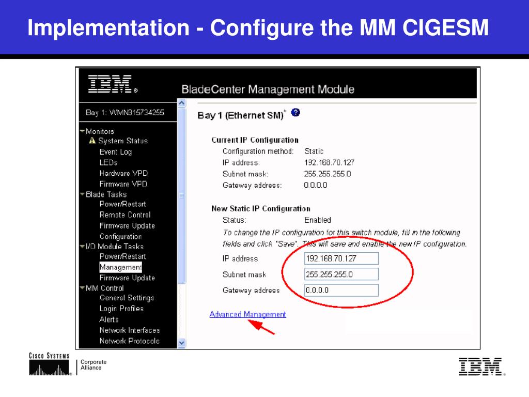This screenshot has height=397, width=529.
Task: Open Blade Tasks Configuration
Action: (x=120, y=237)
